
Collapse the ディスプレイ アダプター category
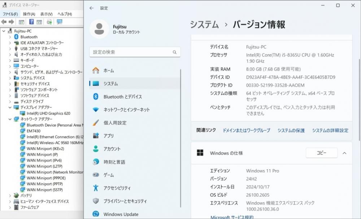click(10, 107)
